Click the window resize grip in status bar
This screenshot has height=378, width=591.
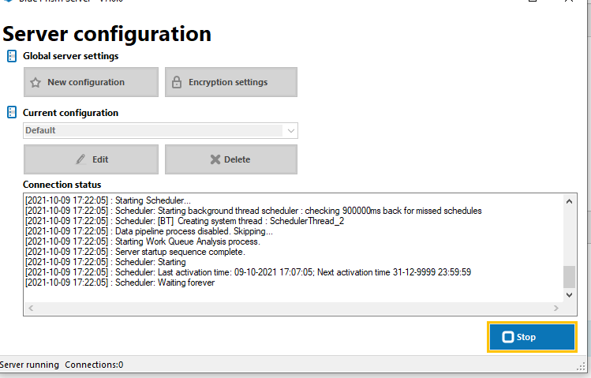tap(581, 366)
